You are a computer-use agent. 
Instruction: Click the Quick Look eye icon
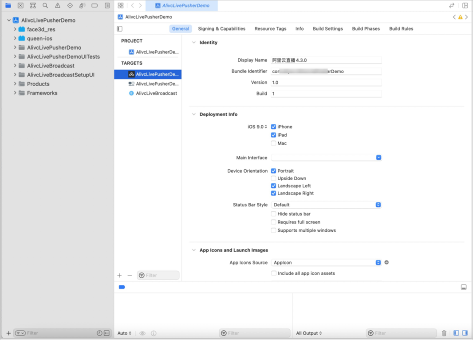142,333
